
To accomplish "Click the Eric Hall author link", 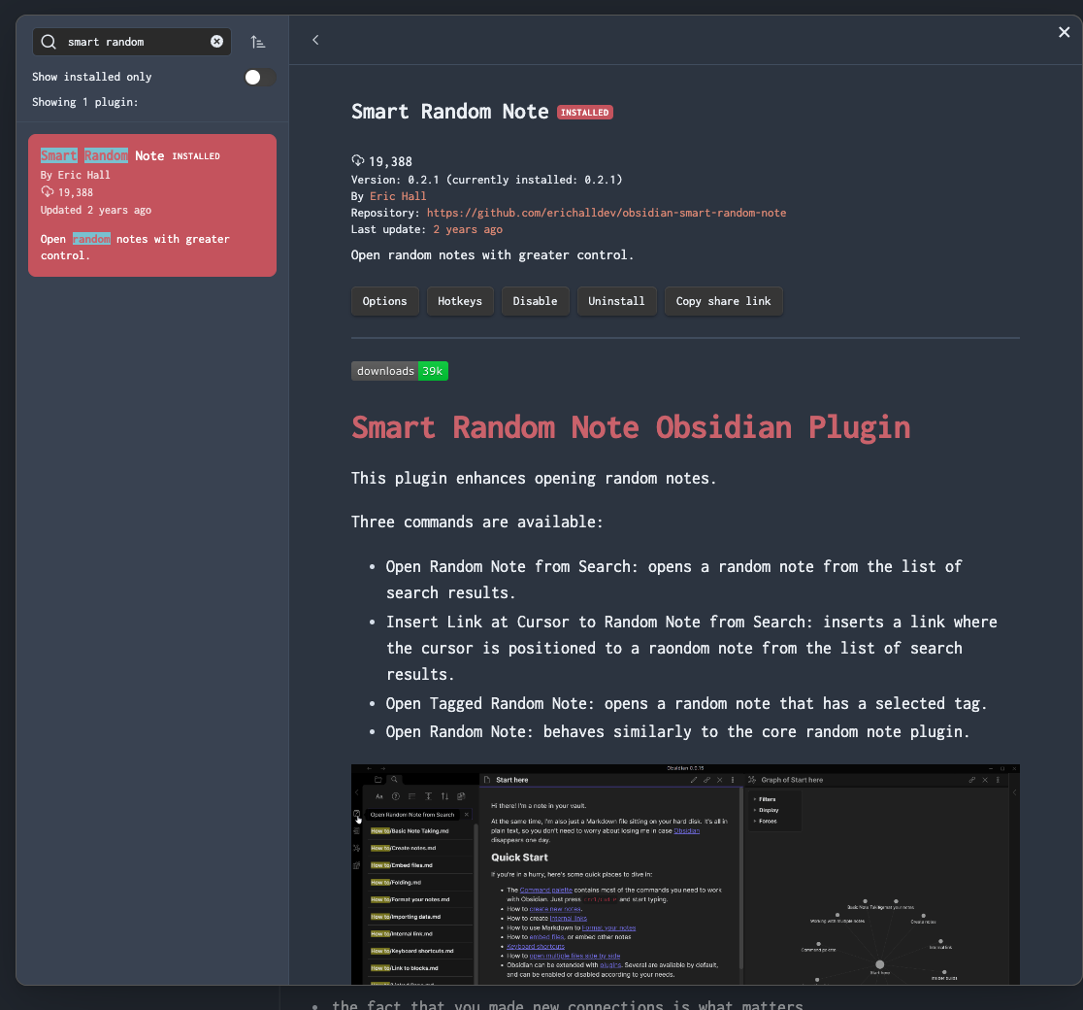I will (x=398, y=196).
